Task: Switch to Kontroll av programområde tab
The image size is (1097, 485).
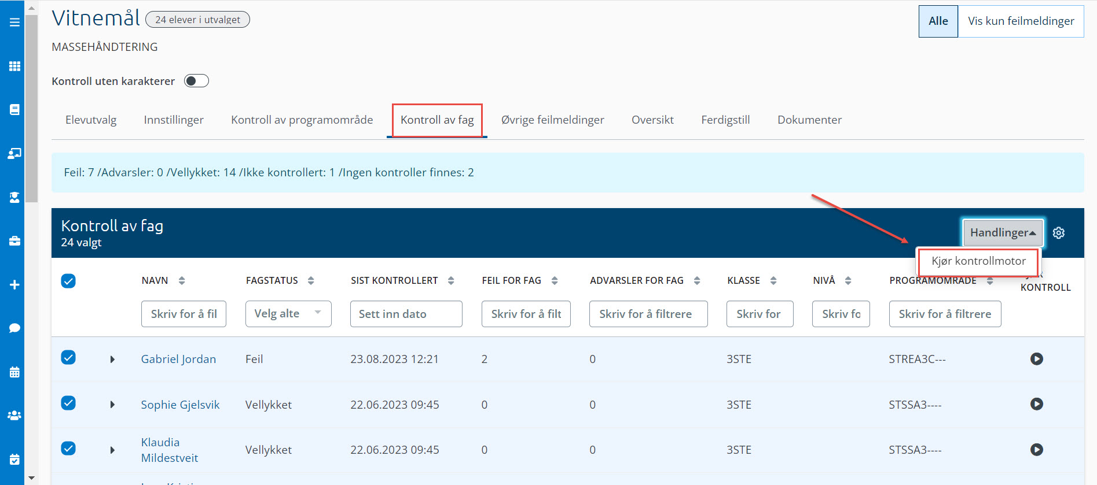Action: click(x=302, y=120)
